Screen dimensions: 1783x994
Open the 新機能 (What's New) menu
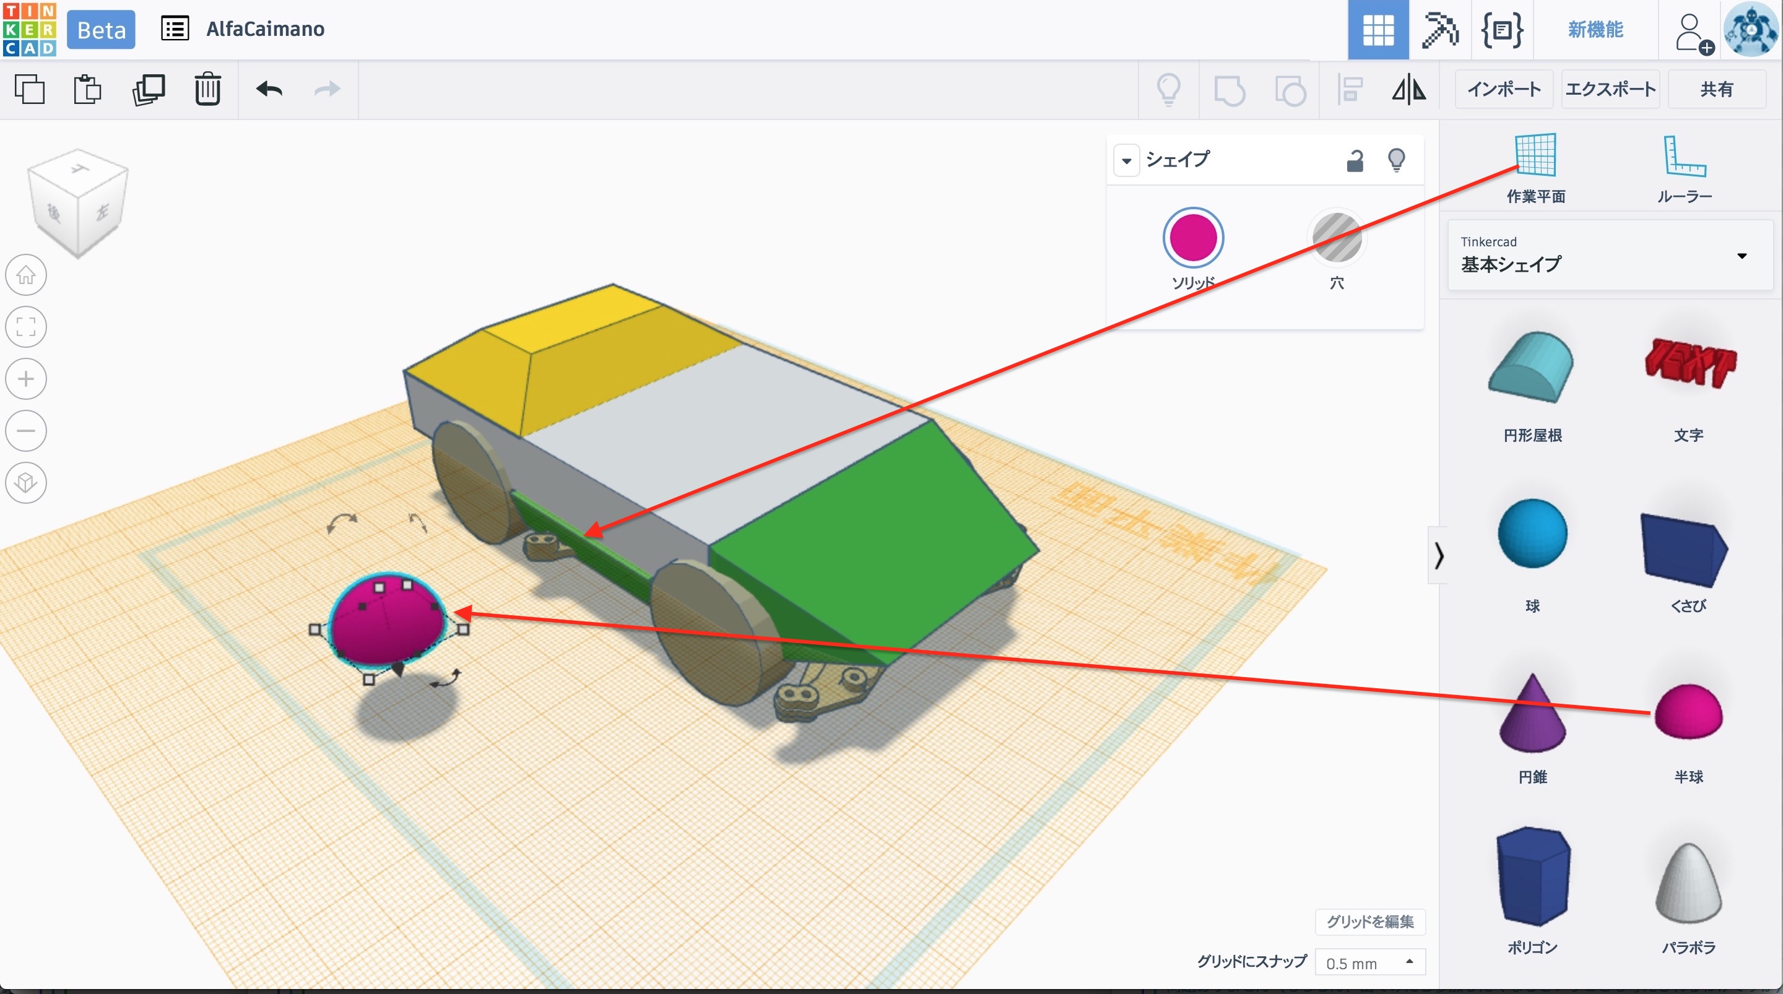pos(1595,30)
